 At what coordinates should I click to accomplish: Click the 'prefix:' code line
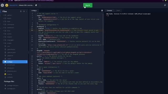tap(54, 56)
